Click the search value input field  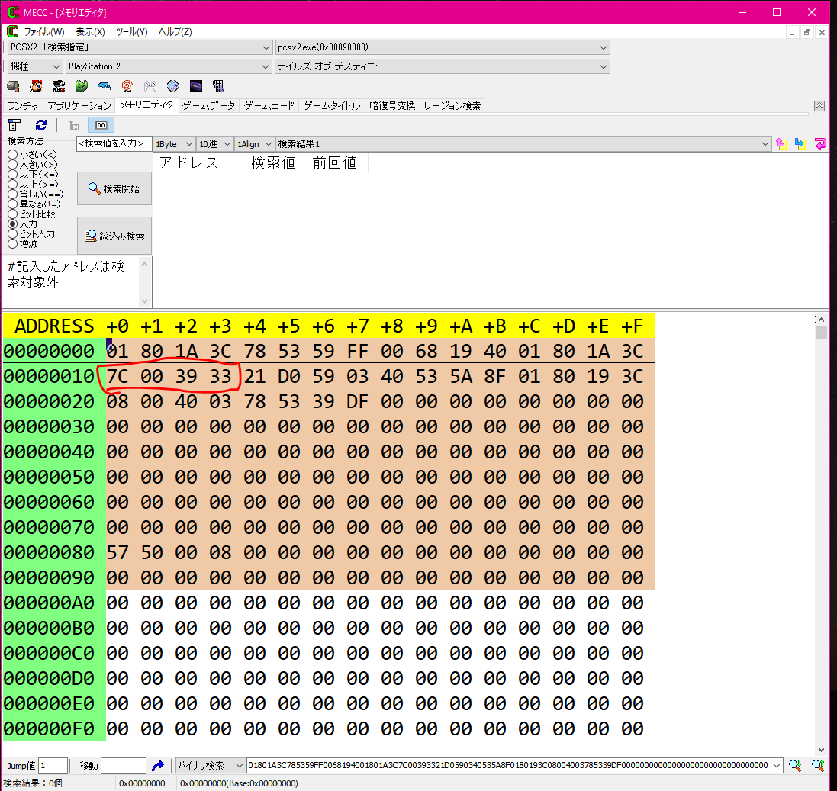point(114,143)
